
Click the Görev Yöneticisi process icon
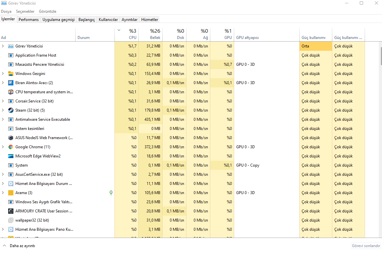(x=11, y=46)
